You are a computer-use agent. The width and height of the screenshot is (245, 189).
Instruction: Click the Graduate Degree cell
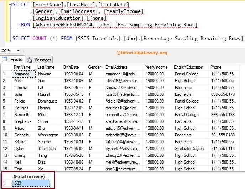(x=191, y=149)
